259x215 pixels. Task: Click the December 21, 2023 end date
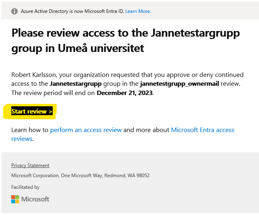pyautogui.click(x=125, y=93)
